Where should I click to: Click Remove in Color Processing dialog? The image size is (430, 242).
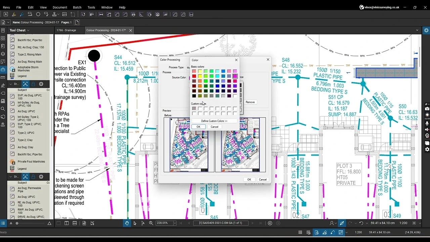point(250,102)
